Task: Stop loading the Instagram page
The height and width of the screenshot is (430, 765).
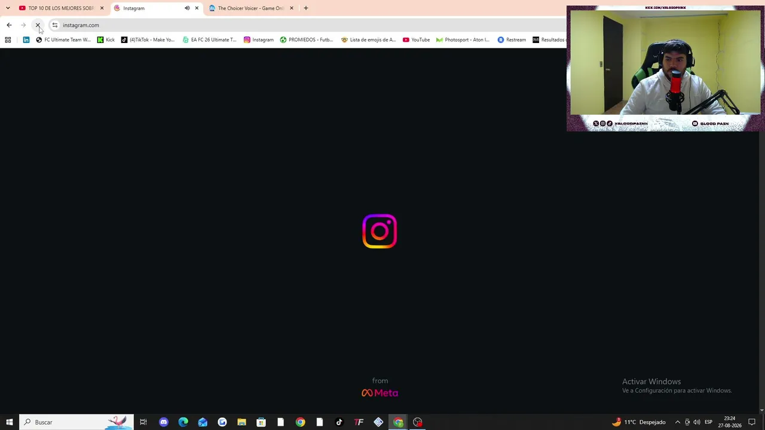Action: 38,25
